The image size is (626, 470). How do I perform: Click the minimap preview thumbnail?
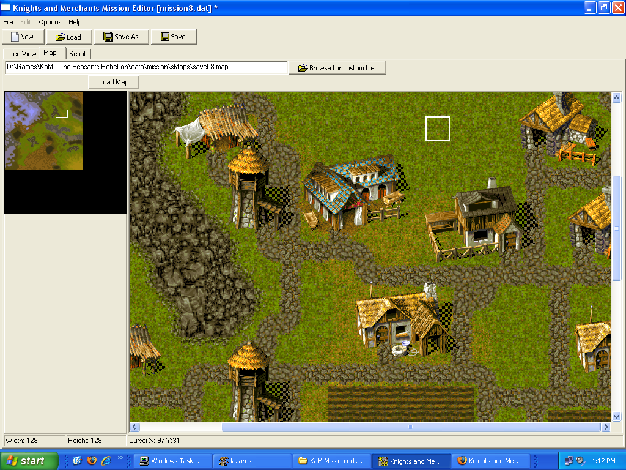click(x=43, y=130)
